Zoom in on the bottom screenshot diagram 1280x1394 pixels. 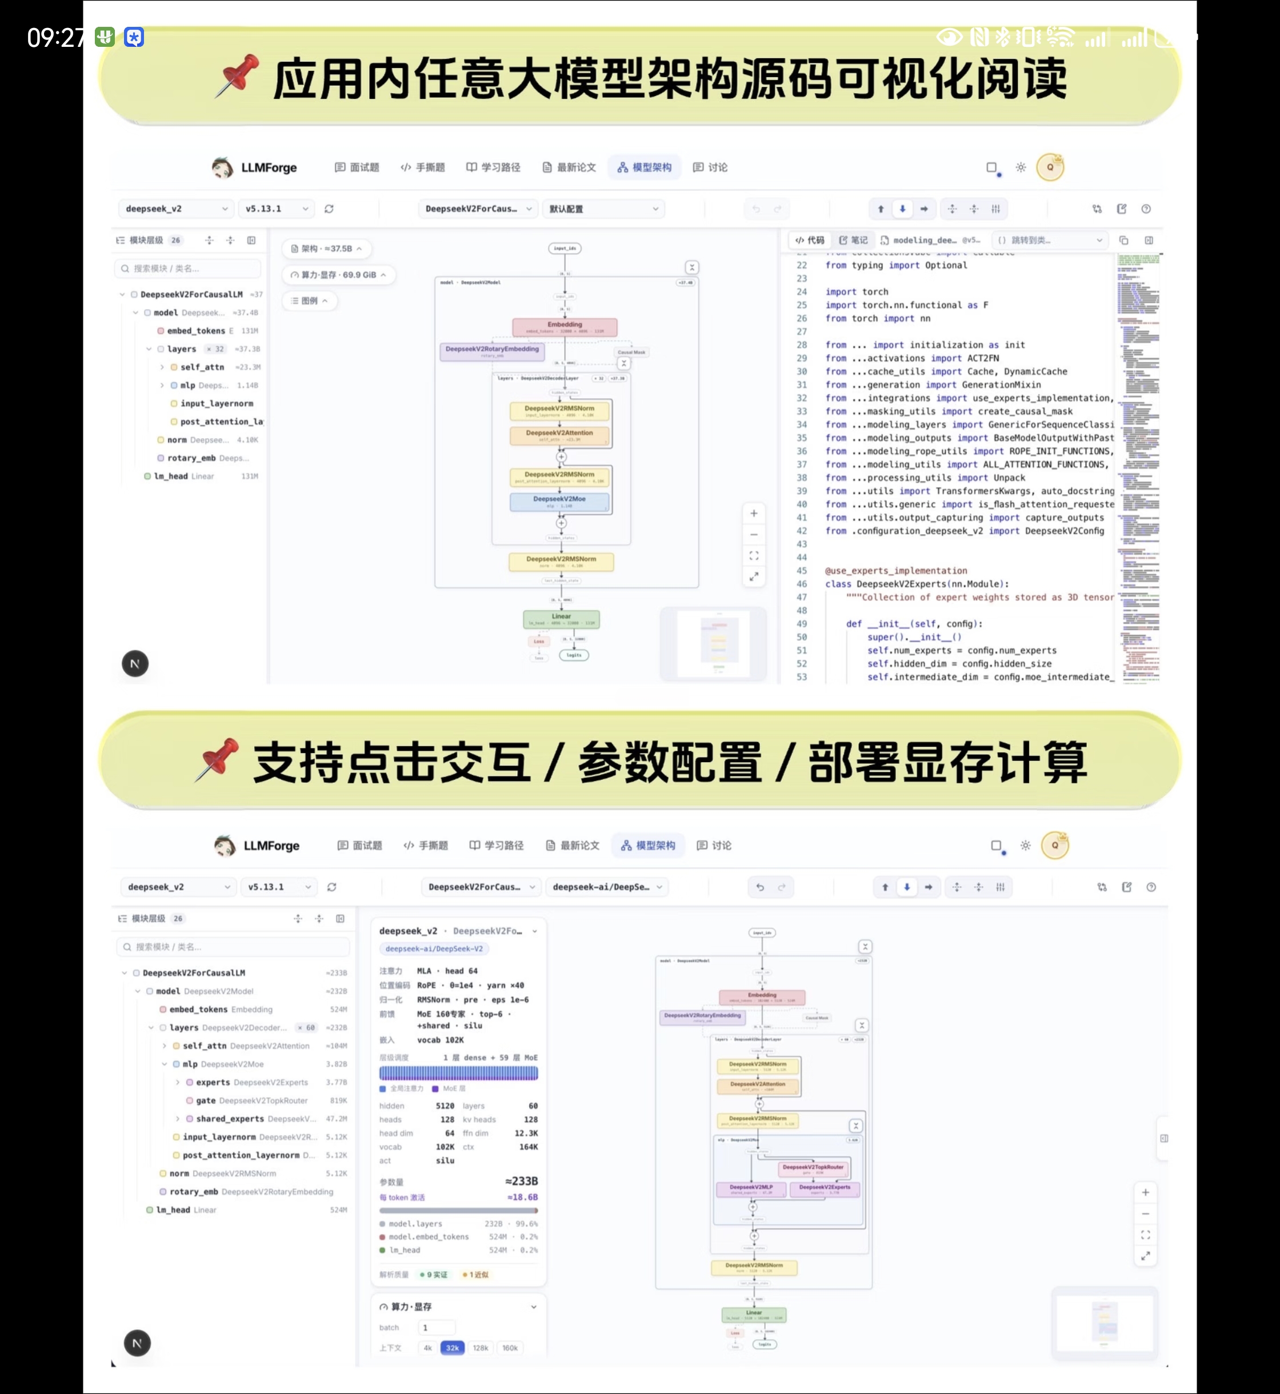[x=1146, y=1192]
